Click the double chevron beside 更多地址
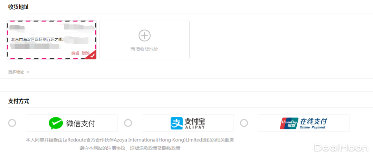This screenshot has width=373, height=156. (28, 72)
